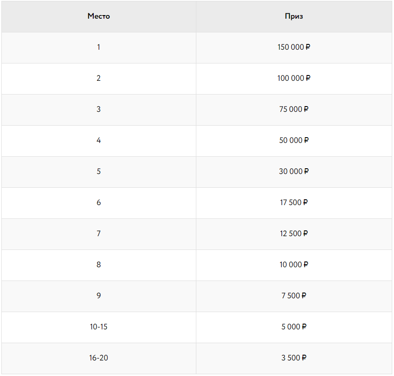Screen dimensions: 394x376
Task: Click the 100 000 ₽ prize cell
Action: [294, 78]
